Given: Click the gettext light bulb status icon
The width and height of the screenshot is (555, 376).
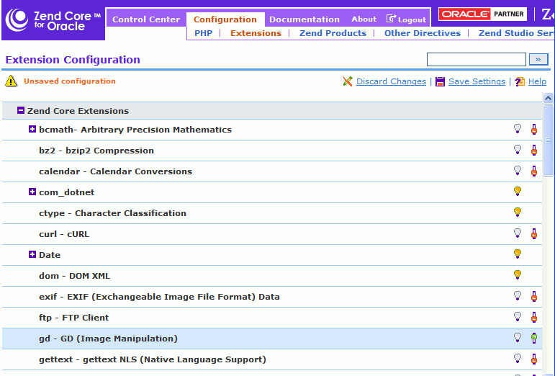Looking at the screenshot, I should pyautogui.click(x=518, y=358).
